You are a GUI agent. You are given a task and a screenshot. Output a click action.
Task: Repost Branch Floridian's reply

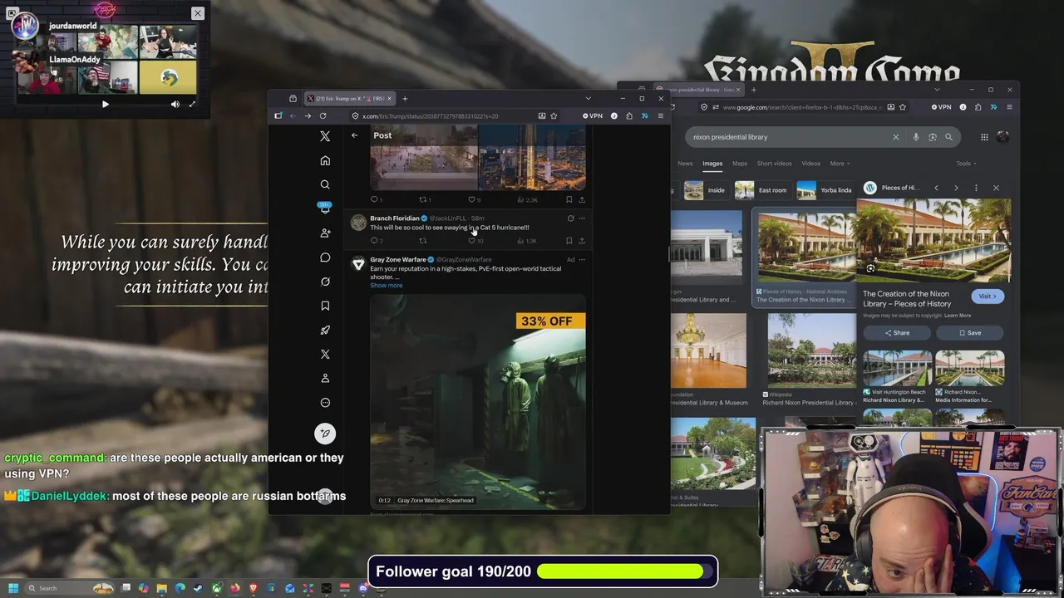423,241
